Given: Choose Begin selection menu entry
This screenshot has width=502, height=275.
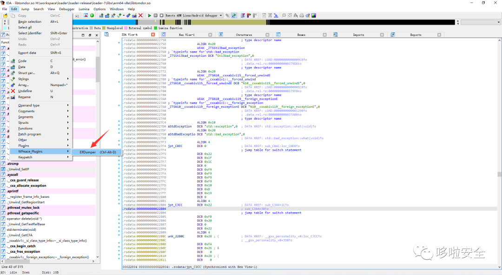Looking at the screenshot, I should 41,21.
